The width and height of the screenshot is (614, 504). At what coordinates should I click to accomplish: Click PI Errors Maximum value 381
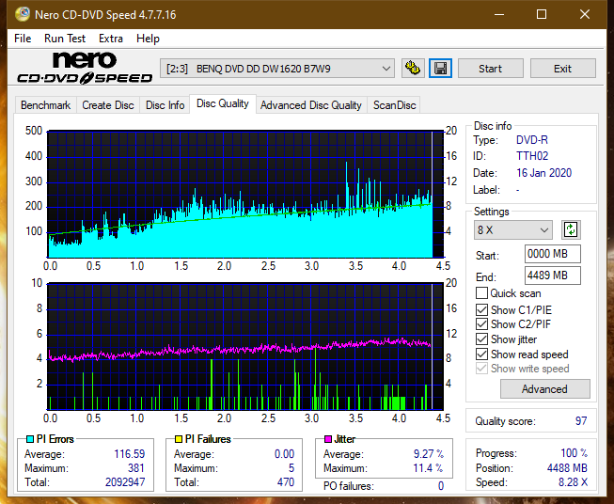[x=136, y=468]
